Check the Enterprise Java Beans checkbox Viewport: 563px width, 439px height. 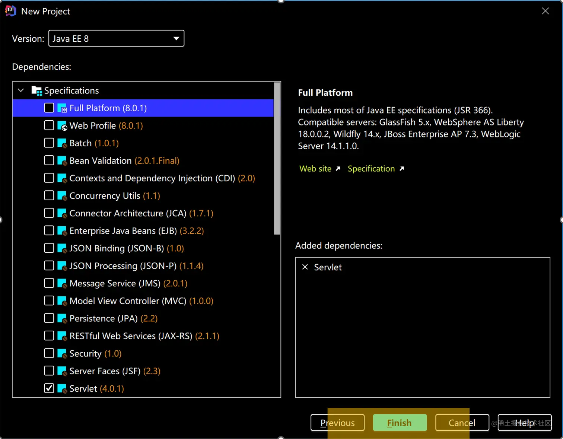click(49, 230)
